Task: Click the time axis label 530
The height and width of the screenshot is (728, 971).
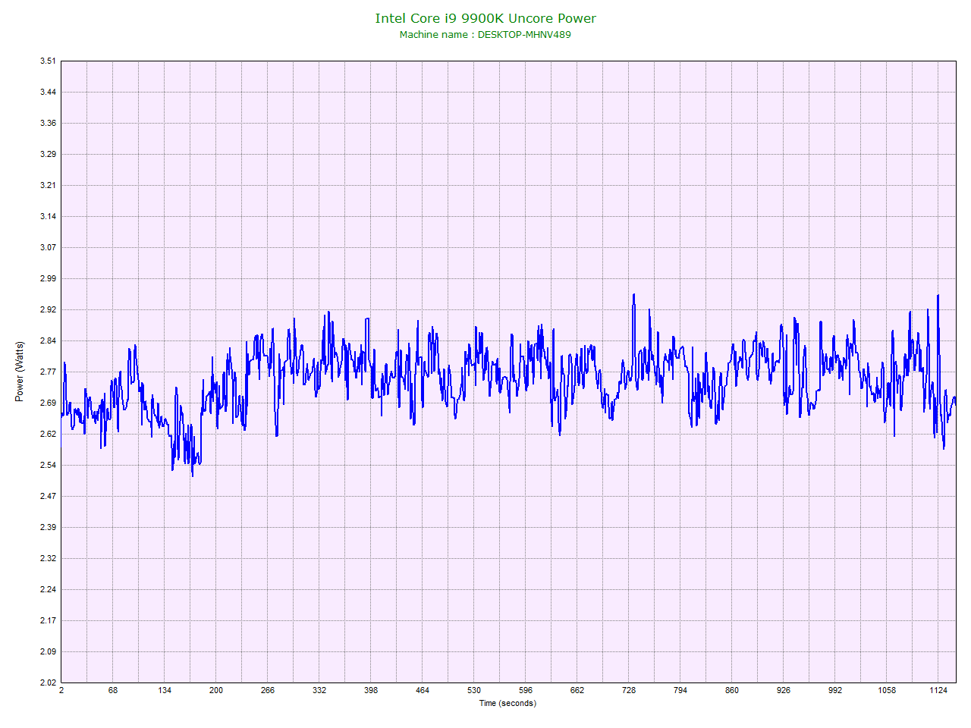Action: (x=474, y=691)
